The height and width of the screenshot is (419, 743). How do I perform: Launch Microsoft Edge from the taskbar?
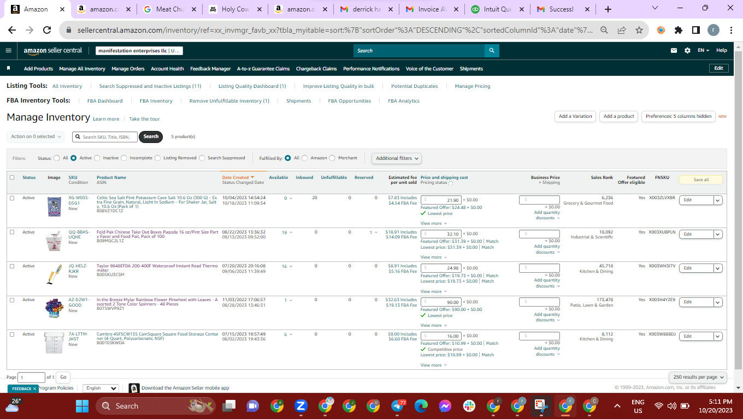(421, 406)
